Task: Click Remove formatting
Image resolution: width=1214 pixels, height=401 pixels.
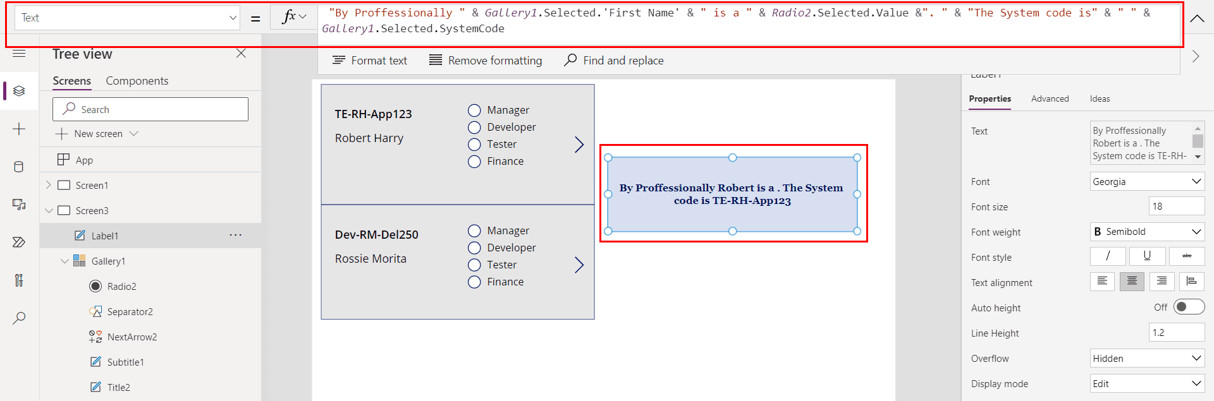Action: 486,61
